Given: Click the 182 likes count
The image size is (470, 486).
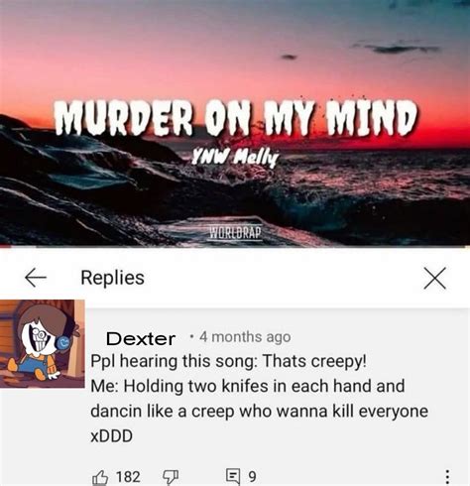Looking at the screenshot, I should (128, 477).
